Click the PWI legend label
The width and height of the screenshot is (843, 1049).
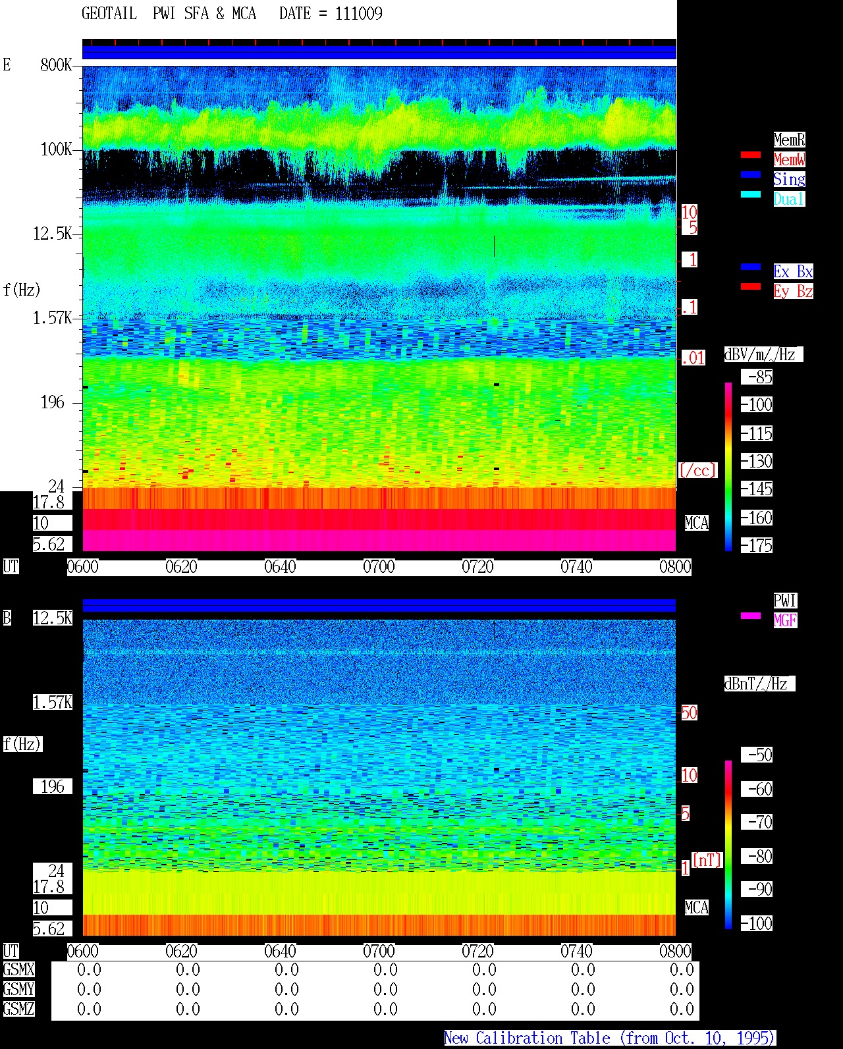[785, 601]
